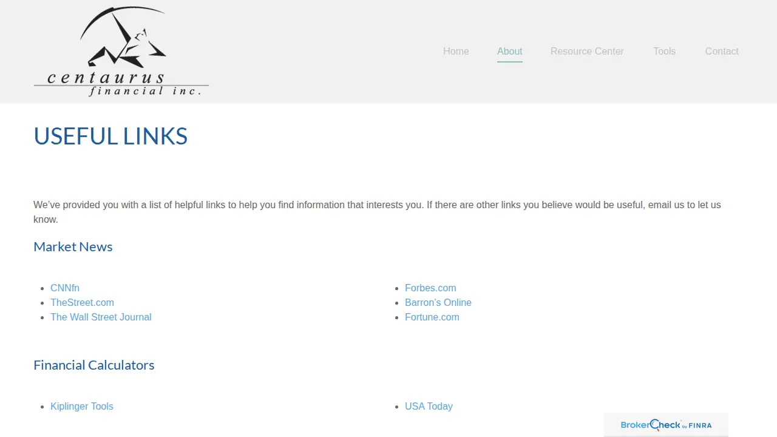
Task: Click the intro paragraph about helpful links
Action: click(x=377, y=212)
